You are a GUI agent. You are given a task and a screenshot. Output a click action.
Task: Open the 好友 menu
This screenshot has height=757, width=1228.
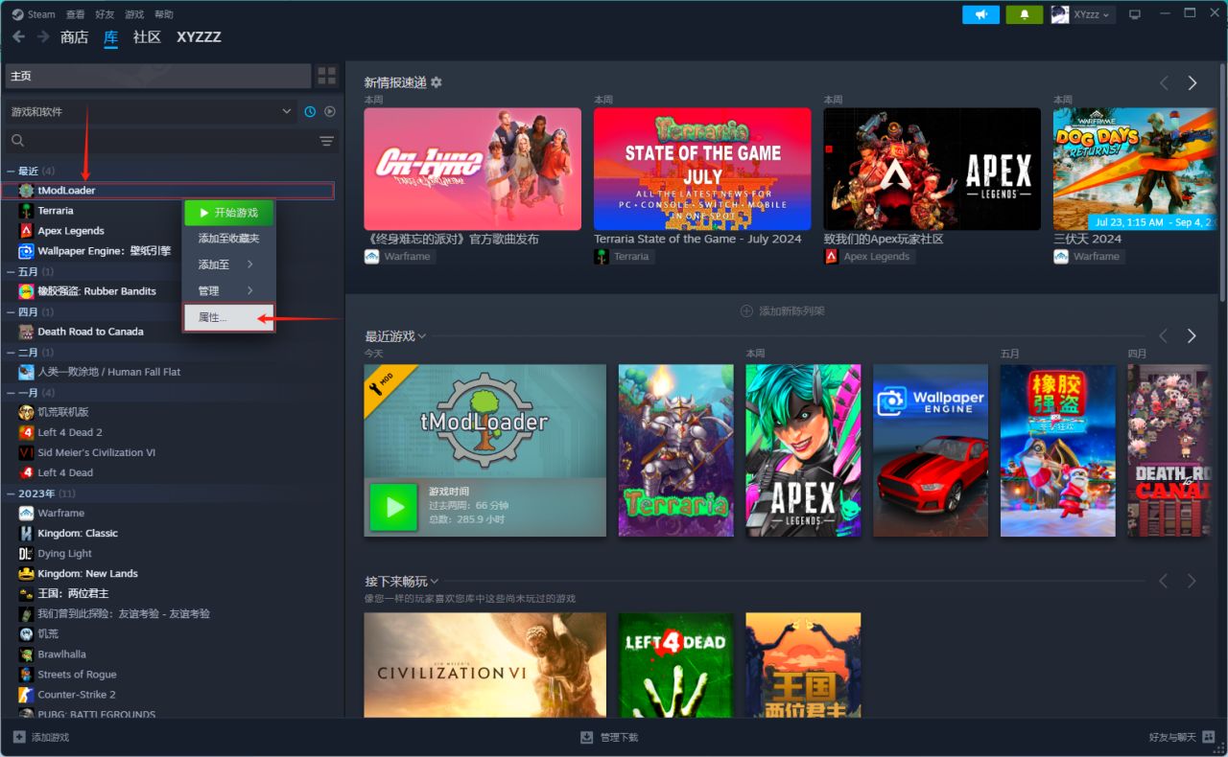106,14
